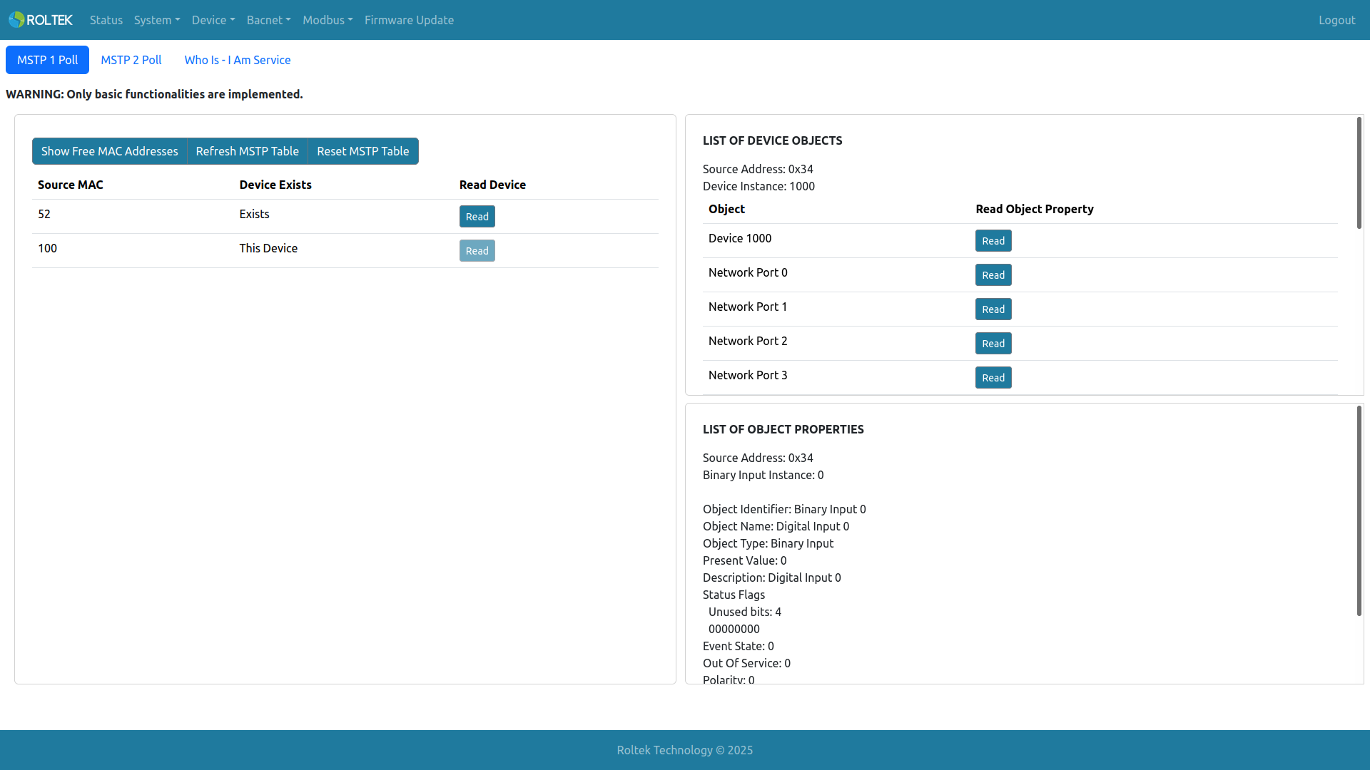The height and width of the screenshot is (770, 1370).
Task: Read device with source MAC 52
Action: (x=477, y=217)
